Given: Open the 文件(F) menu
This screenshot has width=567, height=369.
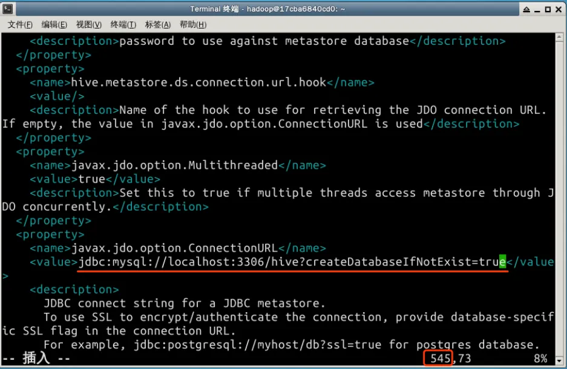Looking at the screenshot, I should [20, 25].
